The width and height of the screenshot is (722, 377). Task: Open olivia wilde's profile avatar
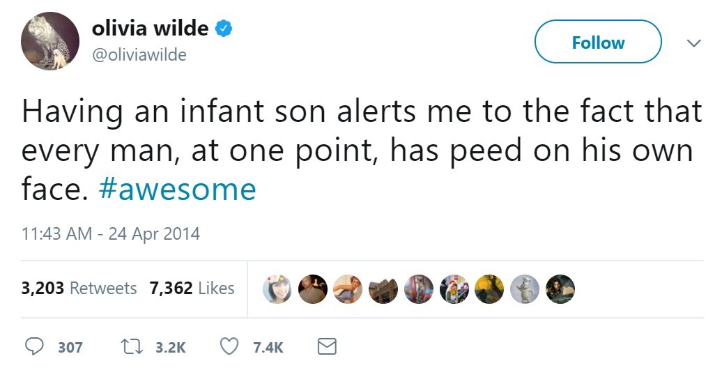point(50,41)
